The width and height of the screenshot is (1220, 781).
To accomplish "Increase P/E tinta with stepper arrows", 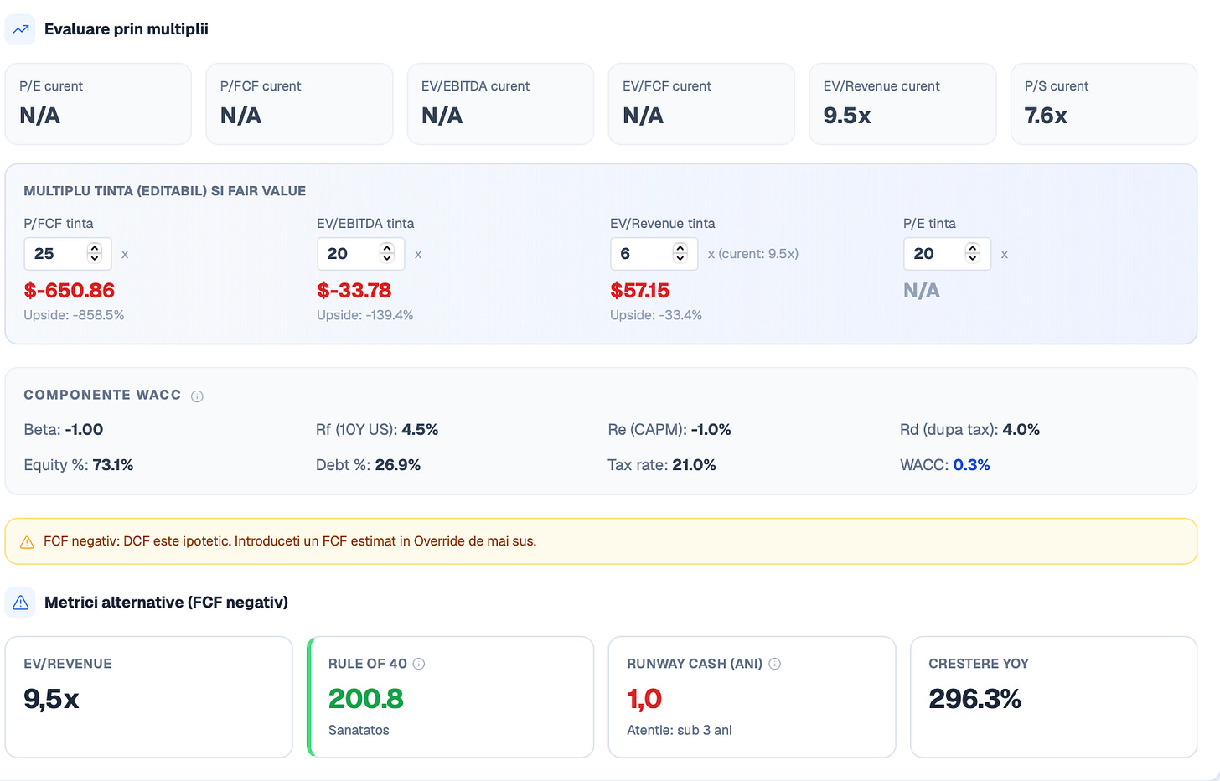I will tap(973, 249).
